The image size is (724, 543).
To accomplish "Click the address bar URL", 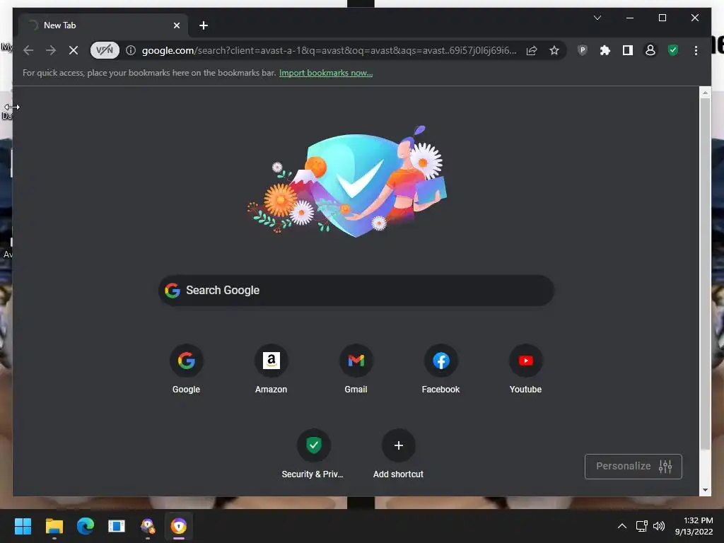I will click(x=329, y=50).
